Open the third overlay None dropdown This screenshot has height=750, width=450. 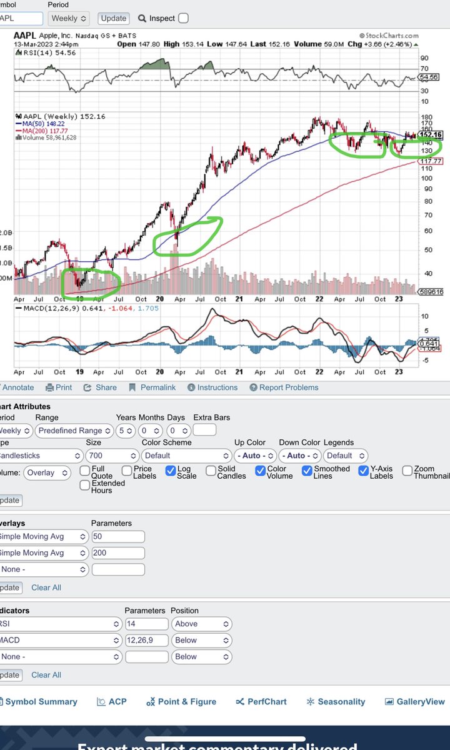click(44, 569)
